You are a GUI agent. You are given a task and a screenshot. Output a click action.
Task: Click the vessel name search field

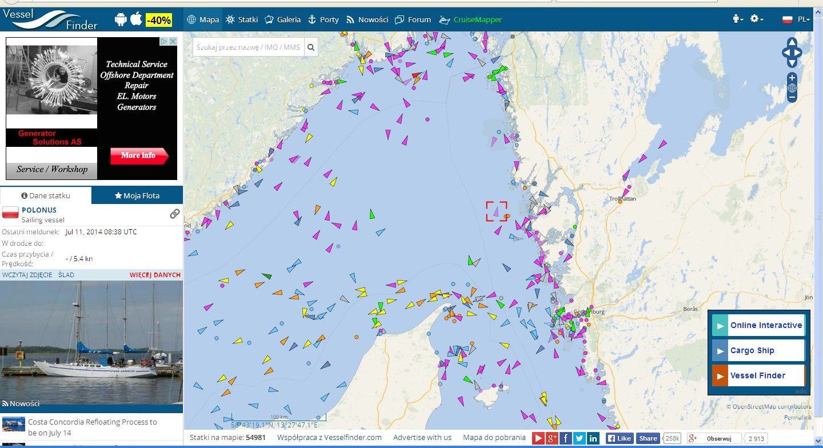click(x=248, y=47)
